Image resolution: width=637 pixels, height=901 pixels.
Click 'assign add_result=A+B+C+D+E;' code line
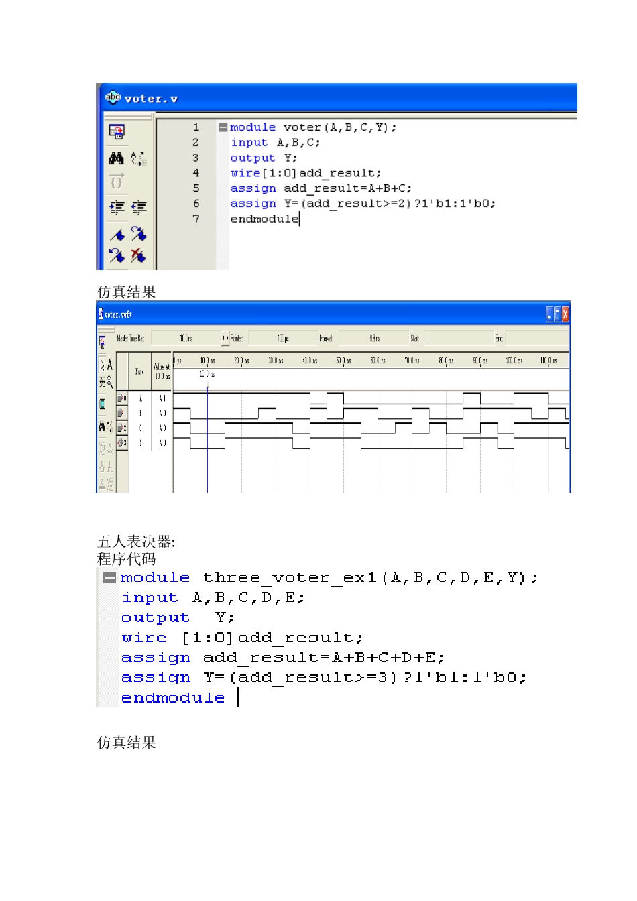pos(283,658)
